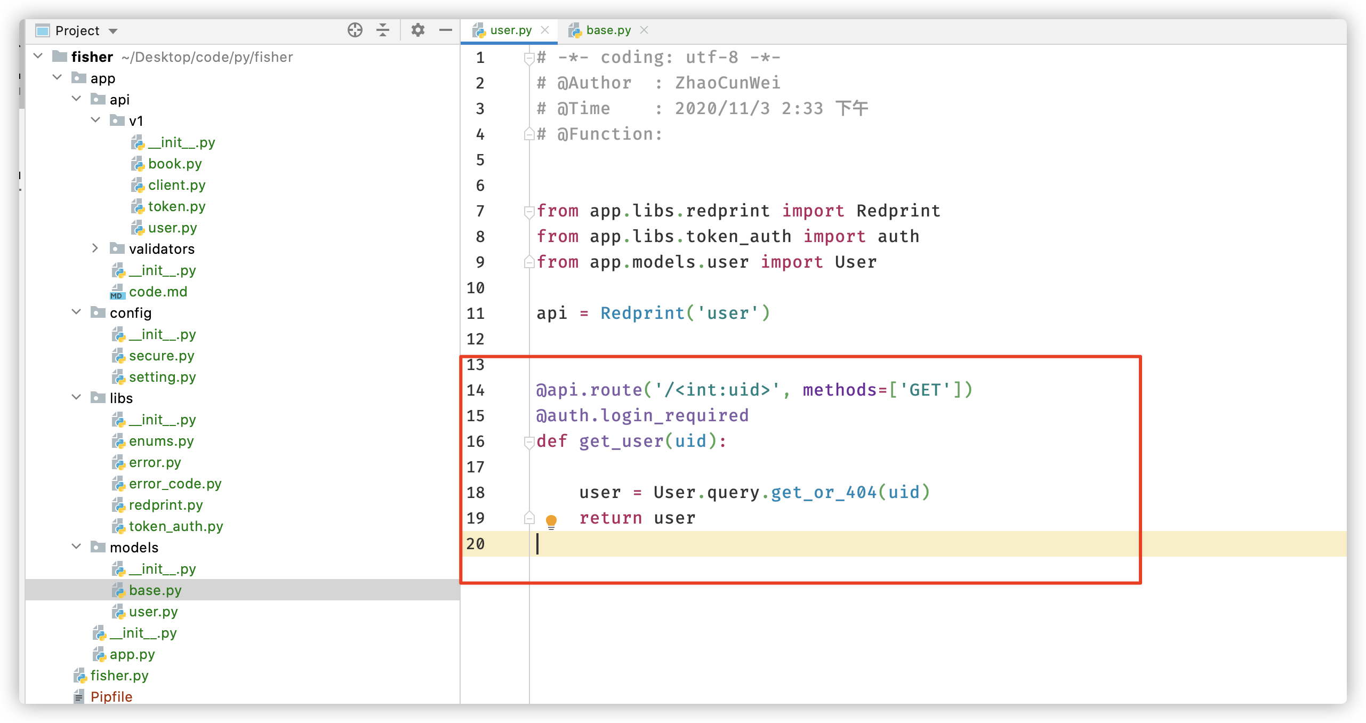Close the user.py editor tab
Viewport: 1366px width, 723px height.
click(x=545, y=30)
